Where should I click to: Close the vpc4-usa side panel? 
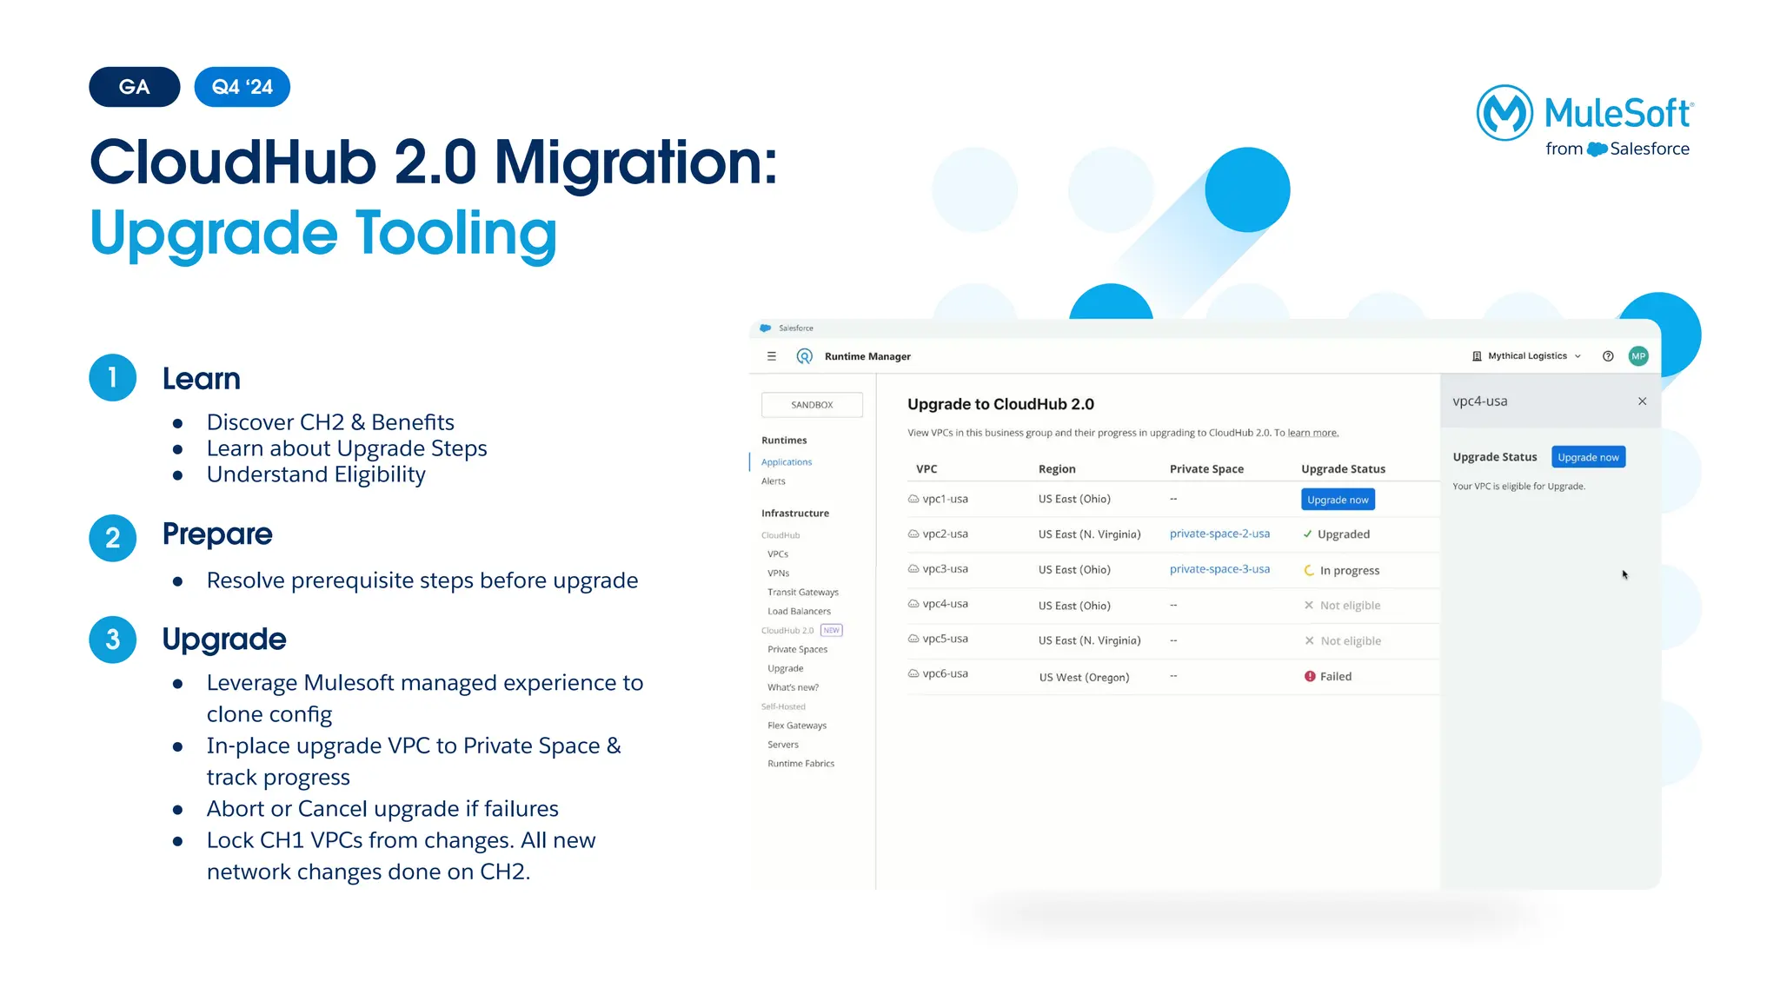tap(1642, 401)
